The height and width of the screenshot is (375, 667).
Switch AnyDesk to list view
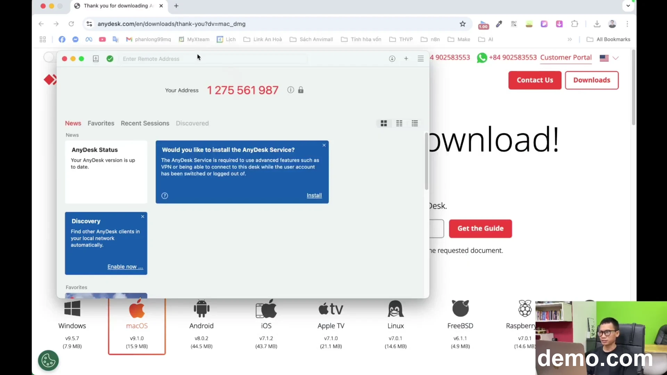click(415, 123)
